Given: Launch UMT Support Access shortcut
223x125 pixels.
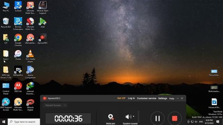Looking at the screenshot, I should tap(6, 105).
